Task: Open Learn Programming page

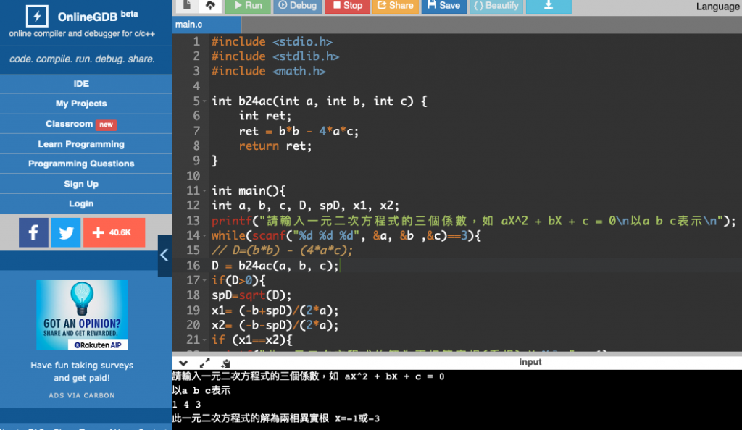Action: [x=81, y=144]
